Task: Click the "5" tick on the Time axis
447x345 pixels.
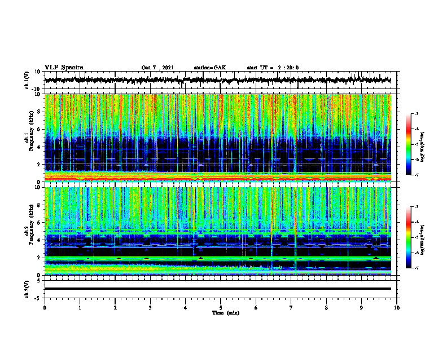Action: point(221,308)
